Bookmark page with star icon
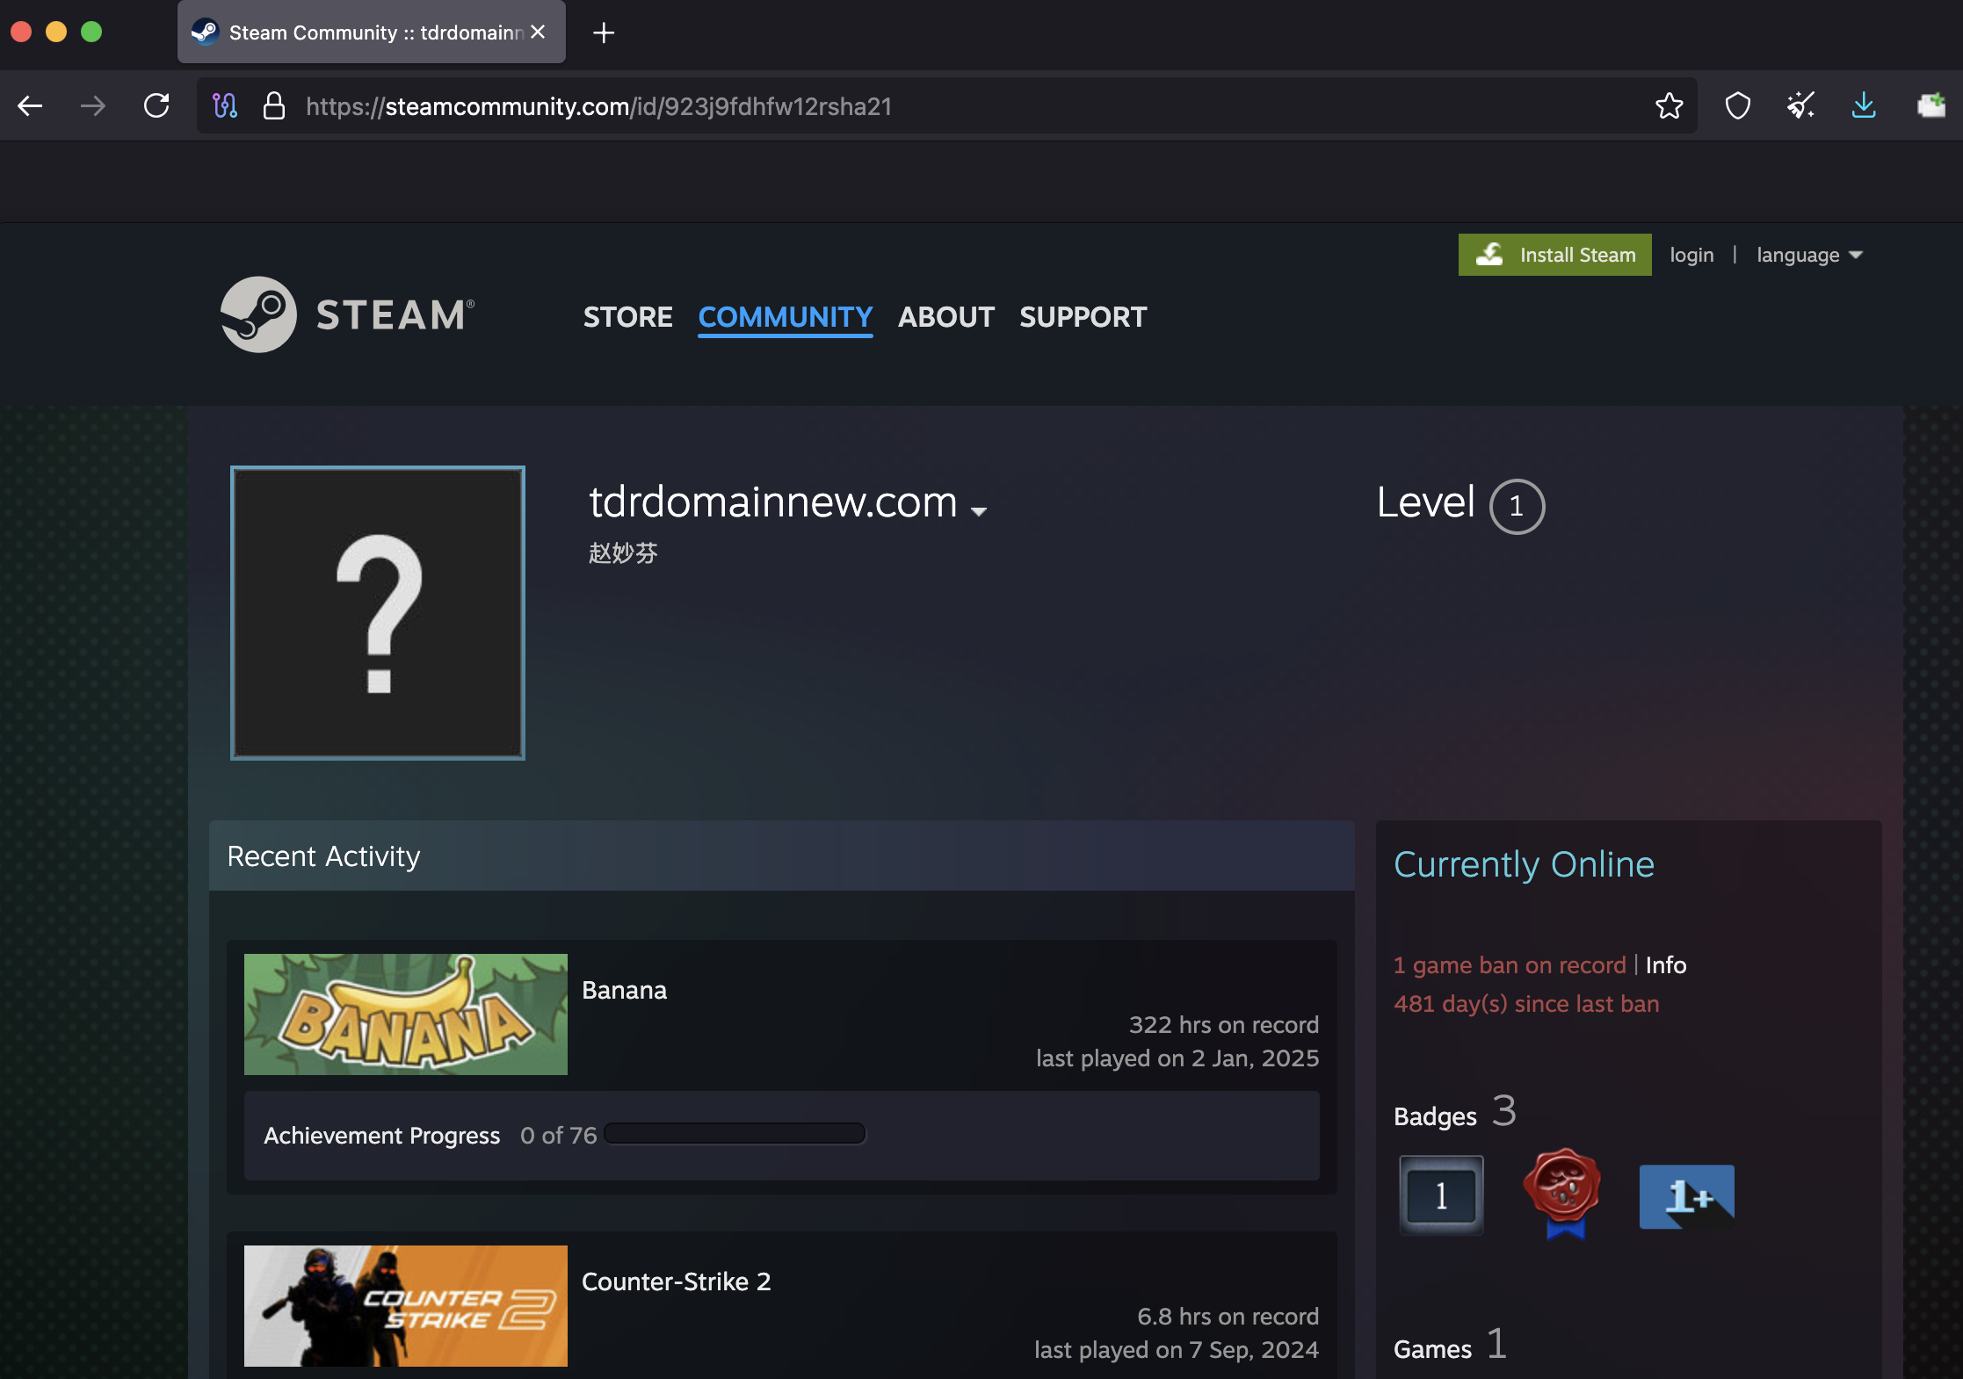The width and height of the screenshot is (1963, 1379). (1669, 106)
